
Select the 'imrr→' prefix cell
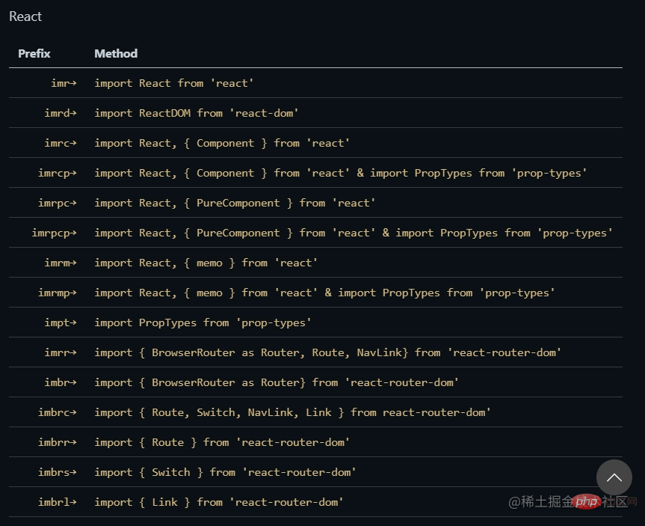point(61,352)
